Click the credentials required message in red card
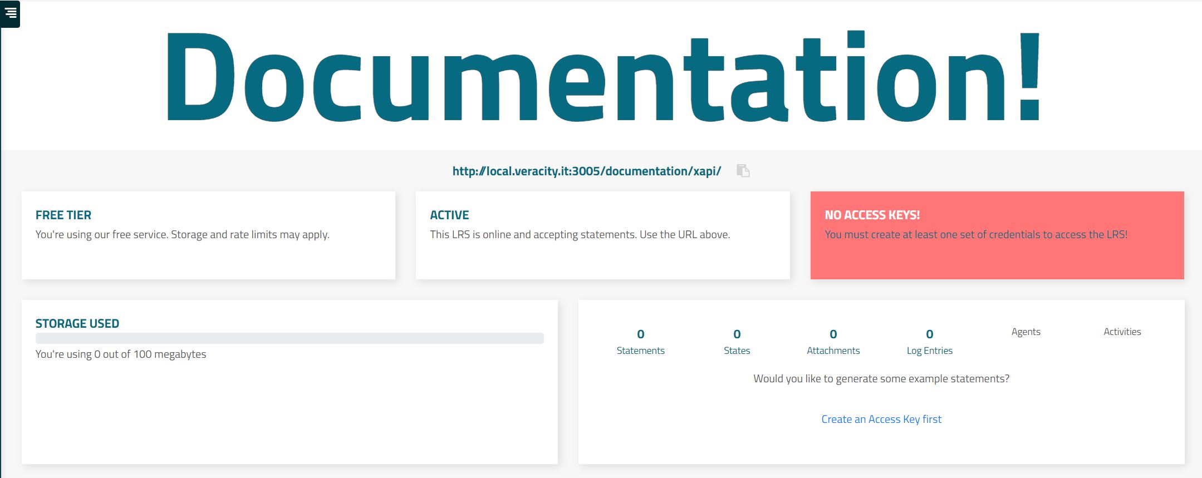The width and height of the screenshot is (1202, 478). tap(975, 234)
